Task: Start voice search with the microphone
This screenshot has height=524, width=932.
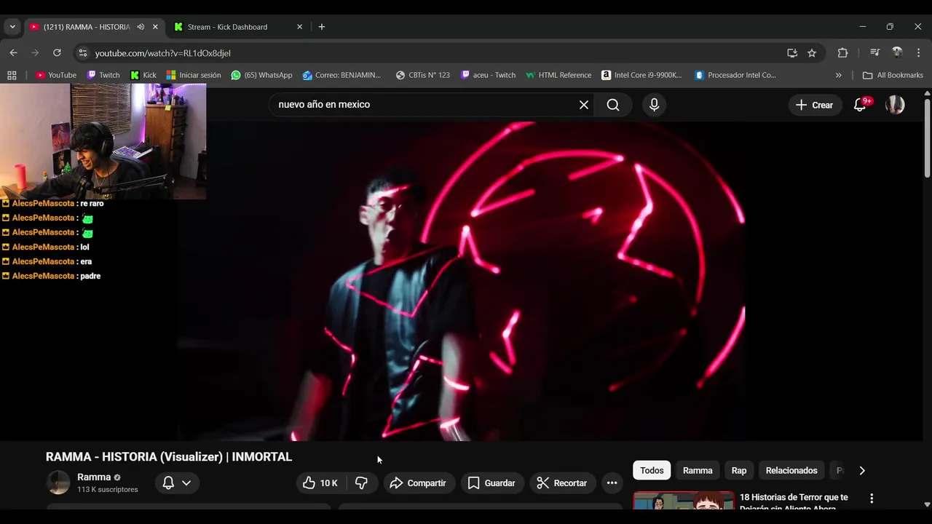Action: tap(654, 105)
